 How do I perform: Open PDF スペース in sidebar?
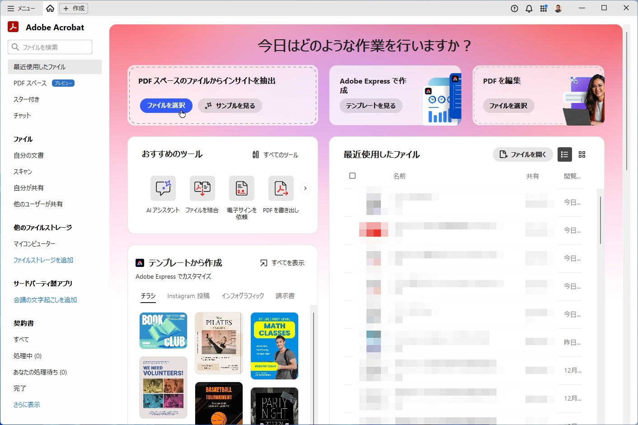click(x=30, y=83)
